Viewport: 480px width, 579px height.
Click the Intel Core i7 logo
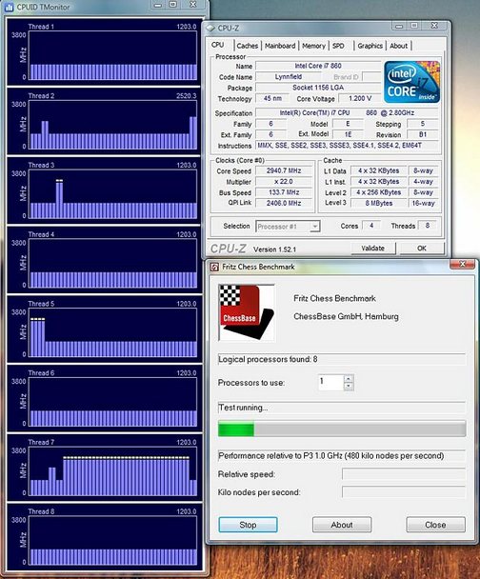[411, 82]
